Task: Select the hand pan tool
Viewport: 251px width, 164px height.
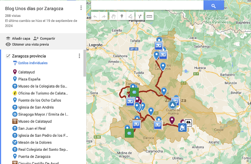Action: pyautogui.click(x=114, y=16)
